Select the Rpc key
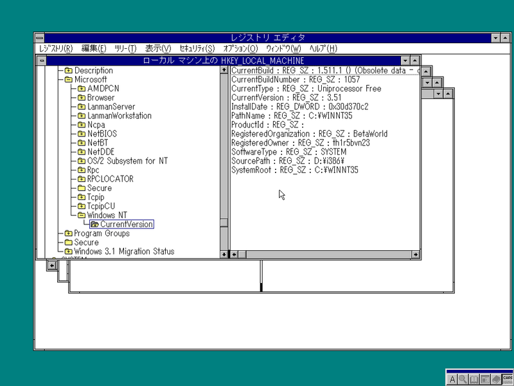The height and width of the screenshot is (386, 514). point(93,170)
